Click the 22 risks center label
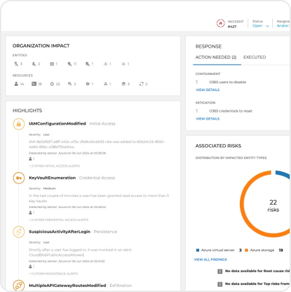Screen dimensions: 291x292 pos(273,205)
